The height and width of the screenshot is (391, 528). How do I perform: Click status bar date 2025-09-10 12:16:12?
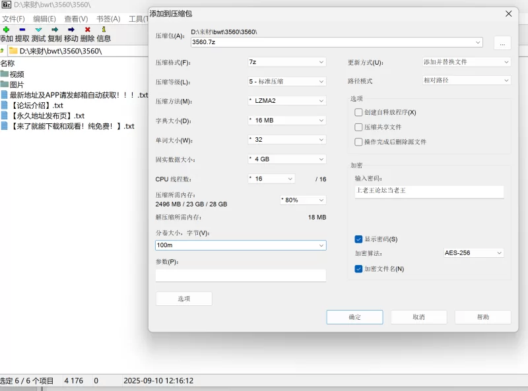coord(158,380)
